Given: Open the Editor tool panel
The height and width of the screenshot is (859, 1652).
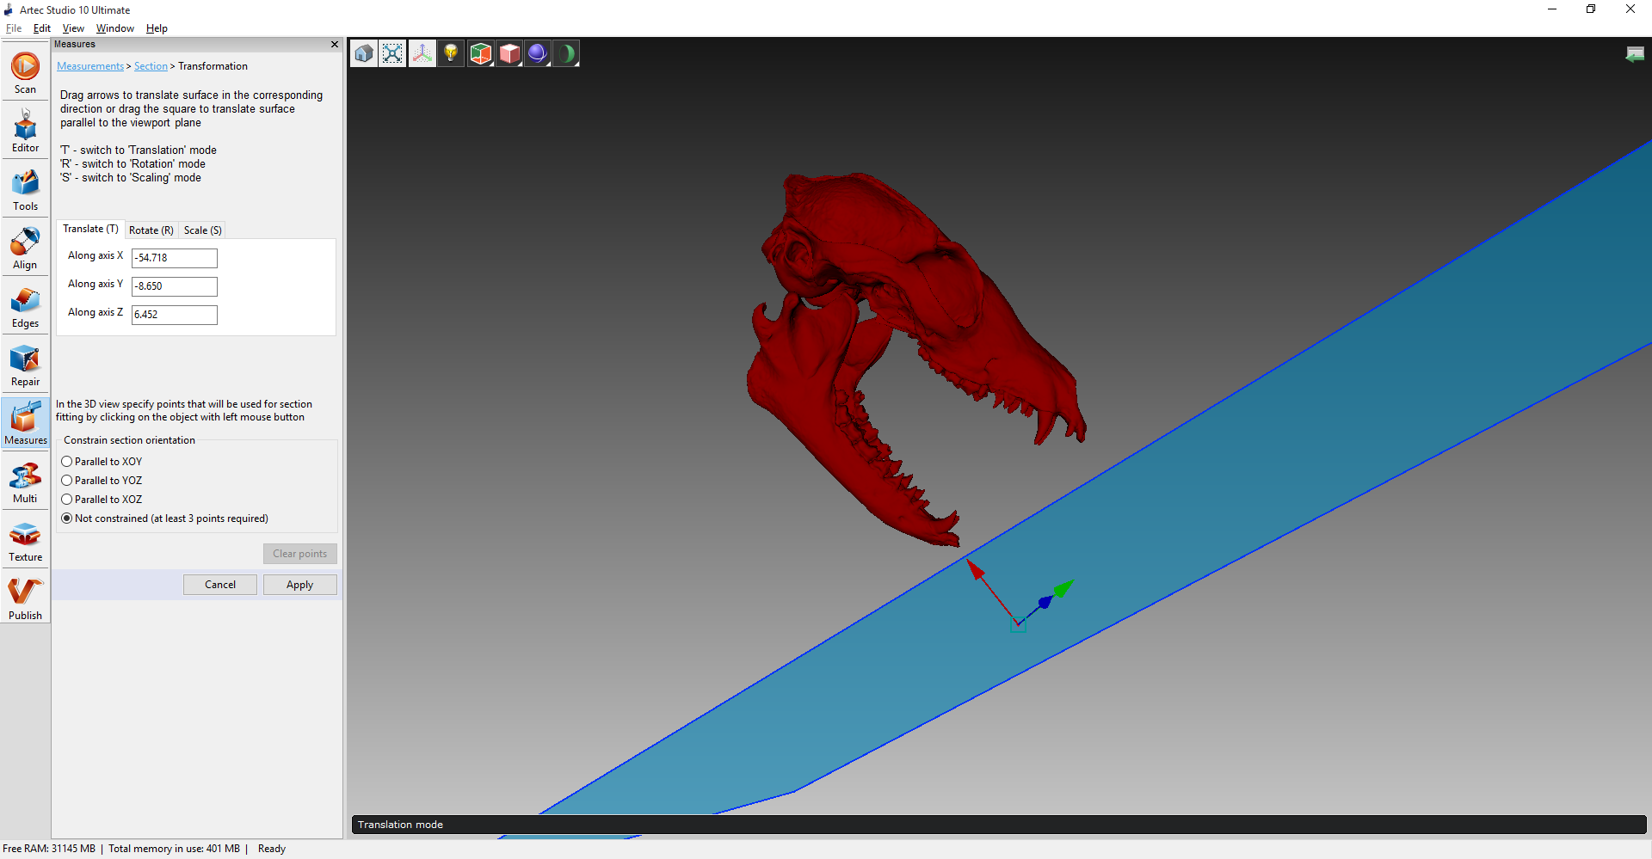Looking at the screenshot, I should click(25, 131).
